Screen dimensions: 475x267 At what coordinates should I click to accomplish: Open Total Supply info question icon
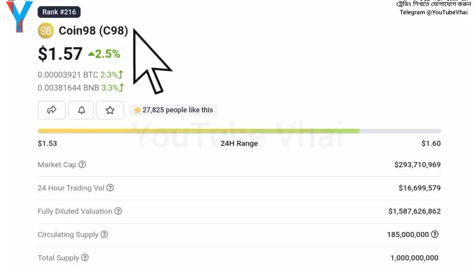coord(85,257)
